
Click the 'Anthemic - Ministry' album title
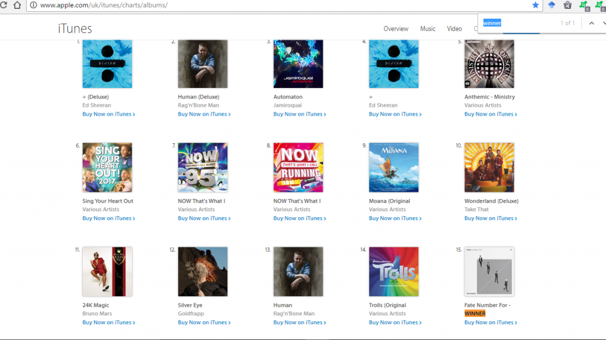(x=489, y=97)
